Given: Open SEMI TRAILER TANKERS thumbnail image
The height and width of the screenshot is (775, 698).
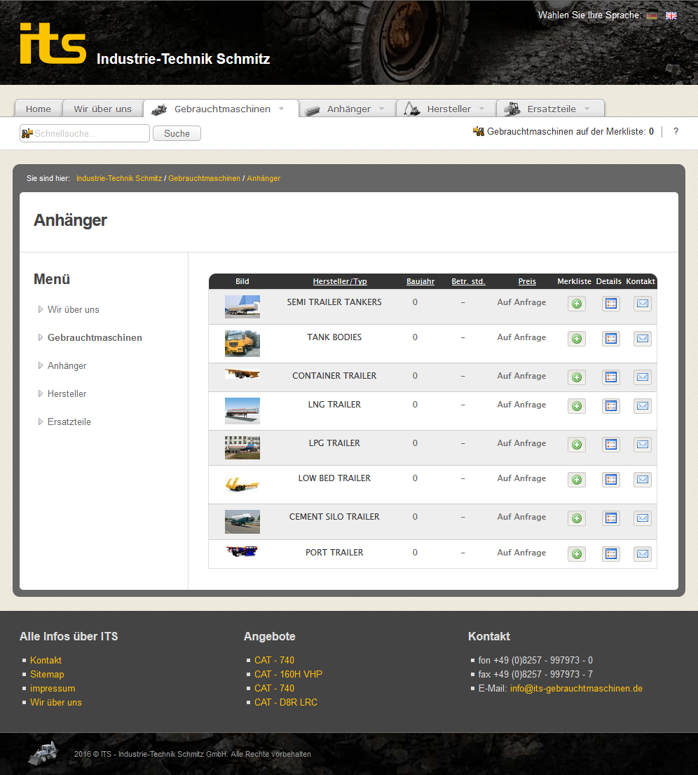Looking at the screenshot, I should click(x=242, y=306).
